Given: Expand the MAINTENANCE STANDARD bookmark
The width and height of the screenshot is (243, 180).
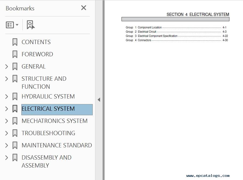Looking at the screenshot, I should (6, 145).
